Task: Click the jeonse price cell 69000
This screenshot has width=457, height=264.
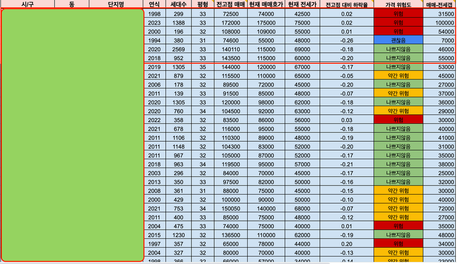Action: coord(302,49)
